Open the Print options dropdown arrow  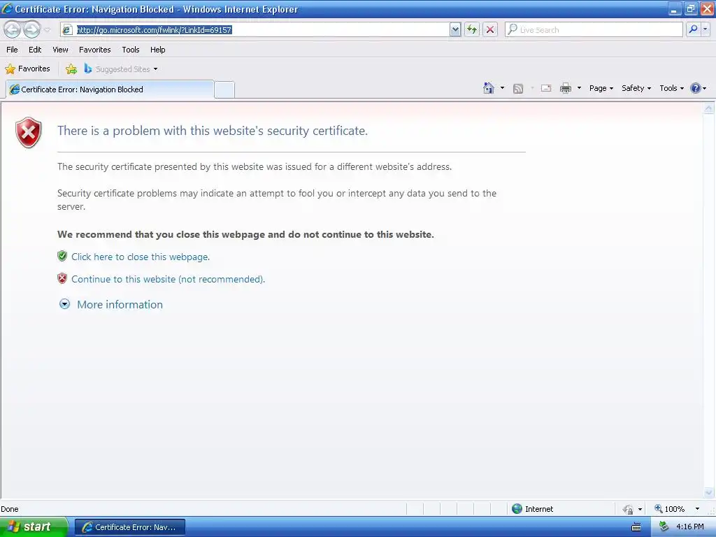tap(579, 88)
